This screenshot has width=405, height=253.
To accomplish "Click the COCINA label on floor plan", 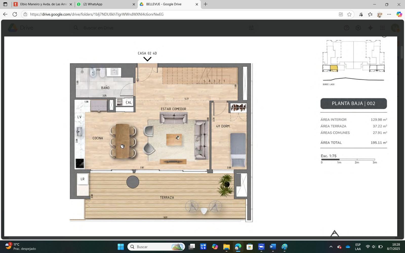I will [x=98, y=138].
